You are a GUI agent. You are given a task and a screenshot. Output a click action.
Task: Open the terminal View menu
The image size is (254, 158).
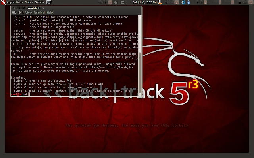tap(29, 13)
